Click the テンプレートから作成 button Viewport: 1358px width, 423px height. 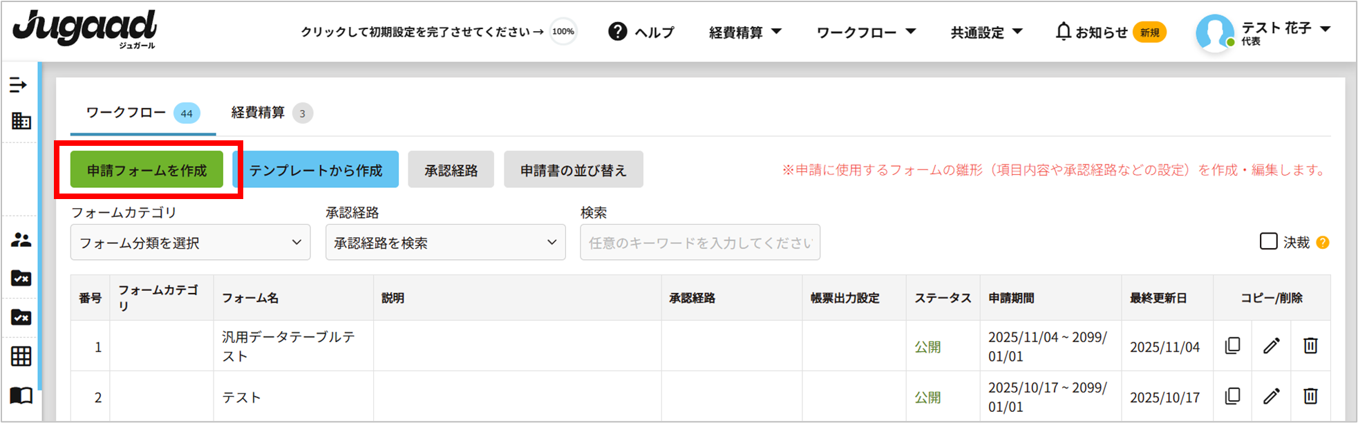tap(316, 170)
